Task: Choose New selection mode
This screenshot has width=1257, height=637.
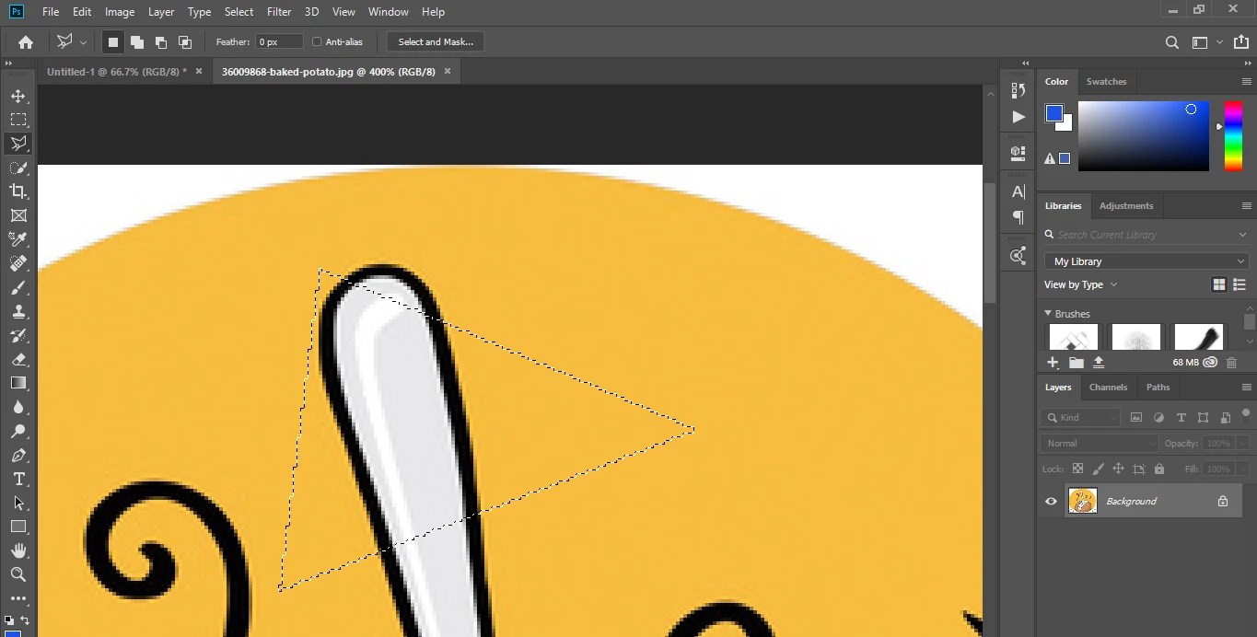Action: (x=112, y=41)
